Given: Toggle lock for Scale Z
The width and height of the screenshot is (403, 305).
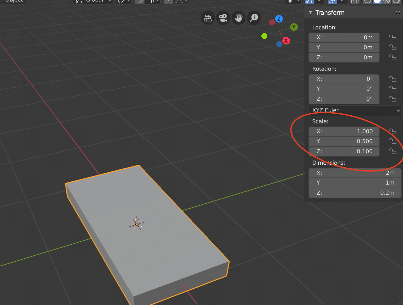Looking at the screenshot, I should [393, 151].
